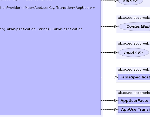Click dashed arrow pointing to AppUserFactory
This screenshot has width=150, height=127.
110,100
